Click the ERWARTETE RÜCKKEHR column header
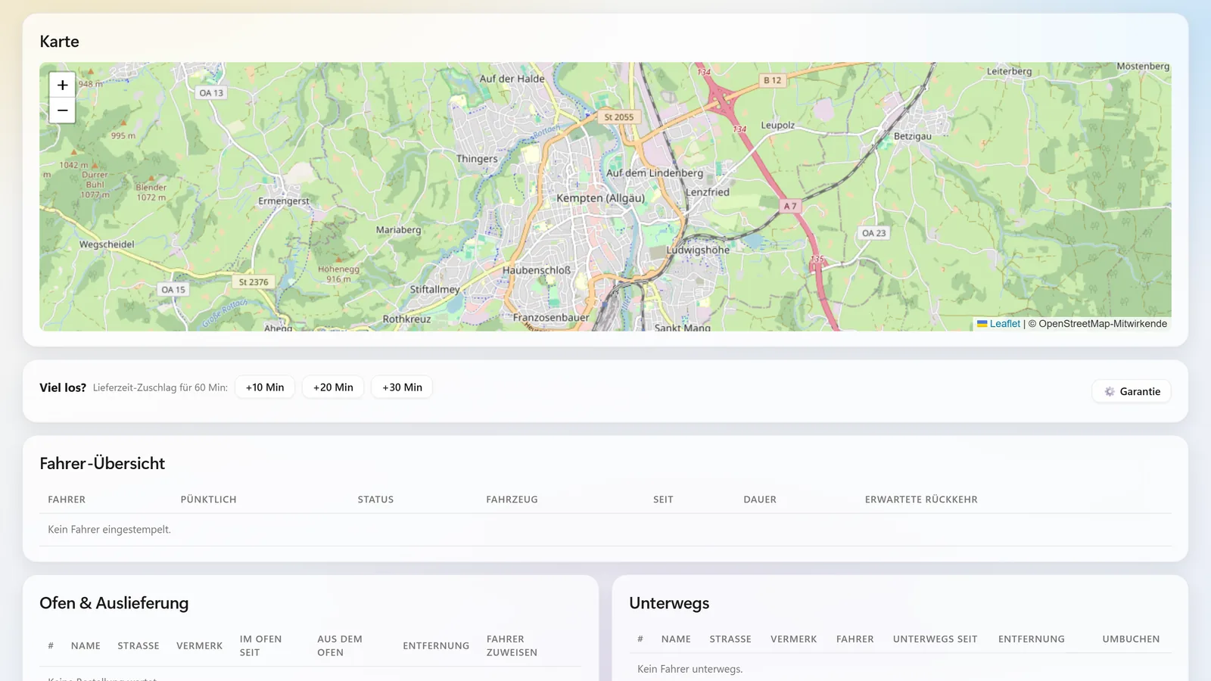This screenshot has height=681, width=1211. tap(921, 499)
